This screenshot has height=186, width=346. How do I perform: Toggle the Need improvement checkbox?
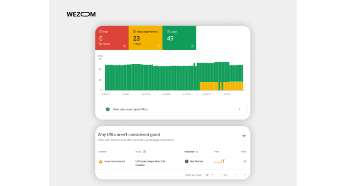135,32
